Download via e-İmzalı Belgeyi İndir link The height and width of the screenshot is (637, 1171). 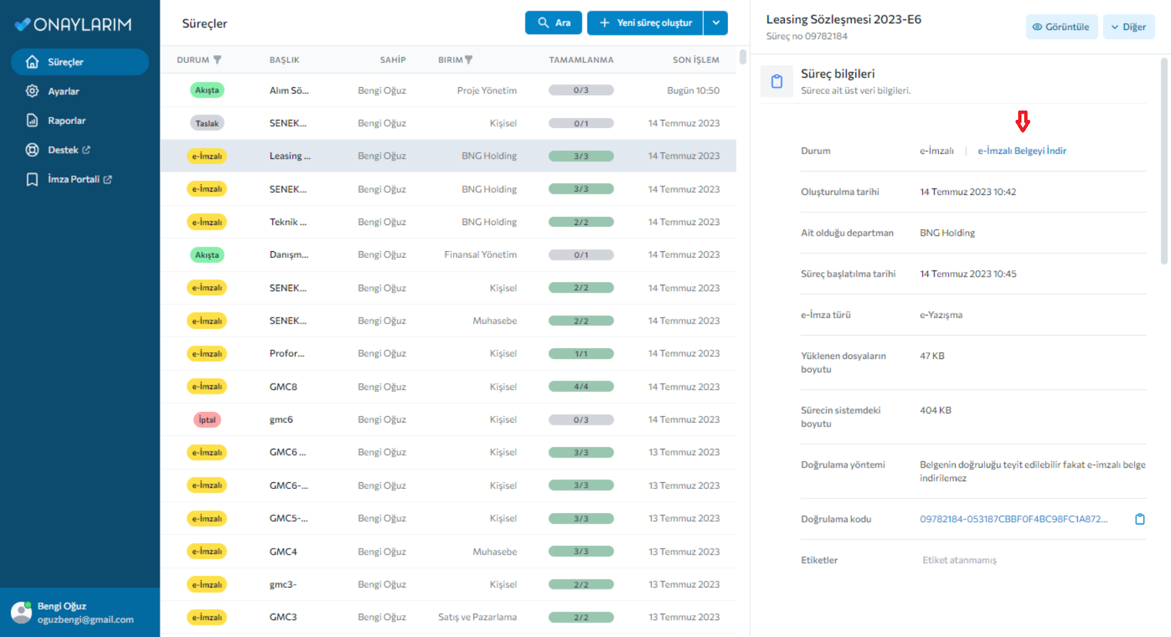pyautogui.click(x=1022, y=151)
